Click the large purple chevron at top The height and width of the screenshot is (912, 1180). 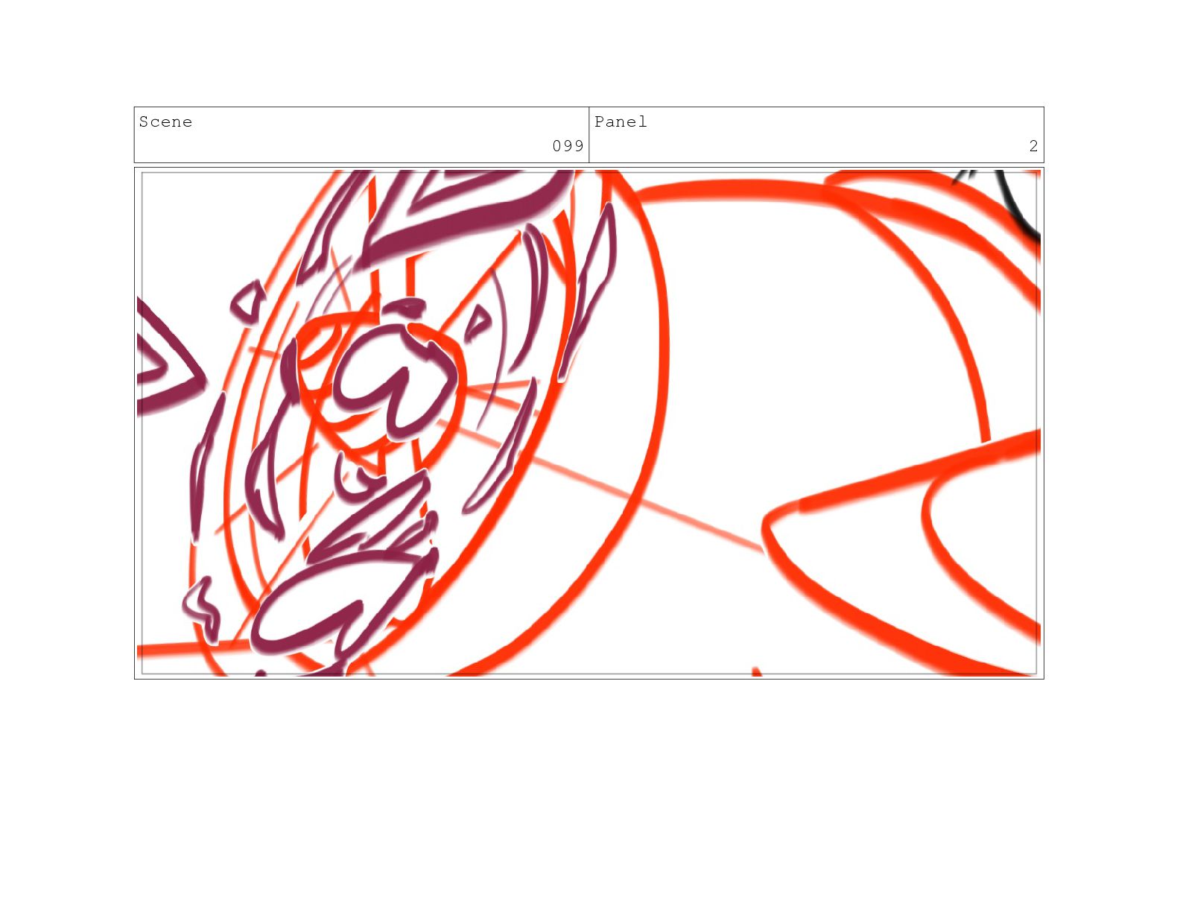click(466, 212)
